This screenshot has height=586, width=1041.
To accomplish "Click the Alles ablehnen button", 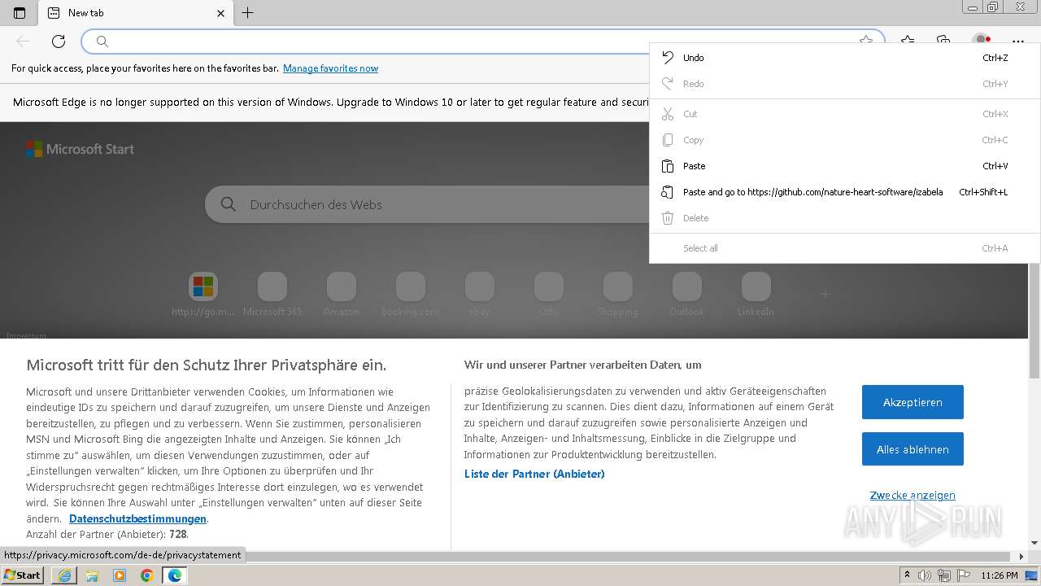I will 913,449.
